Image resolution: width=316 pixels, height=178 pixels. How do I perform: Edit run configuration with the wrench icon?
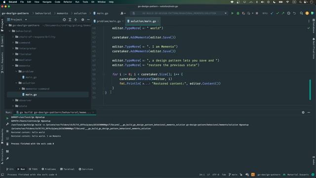click(7, 124)
